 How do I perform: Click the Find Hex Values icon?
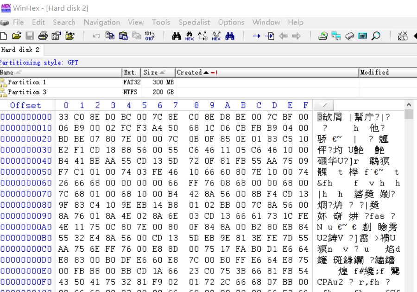click(x=190, y=36)
